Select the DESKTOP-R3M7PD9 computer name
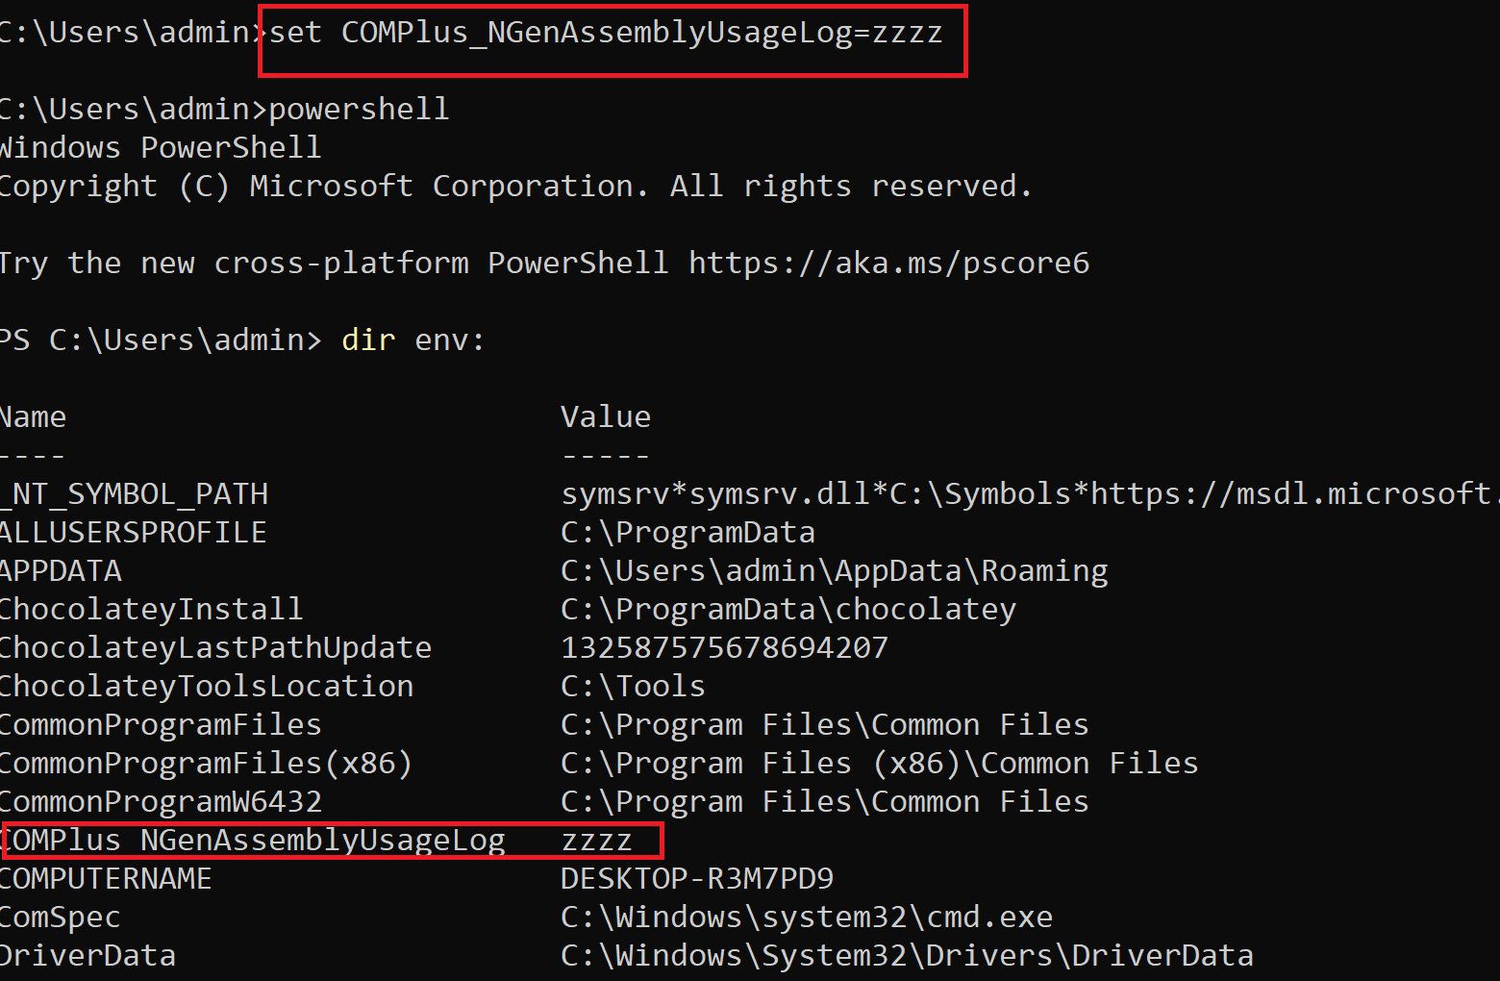The width and height of the screenshot is (1500, 981). (698, 878)
